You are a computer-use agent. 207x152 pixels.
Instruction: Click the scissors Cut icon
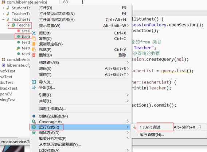point(34,33)
